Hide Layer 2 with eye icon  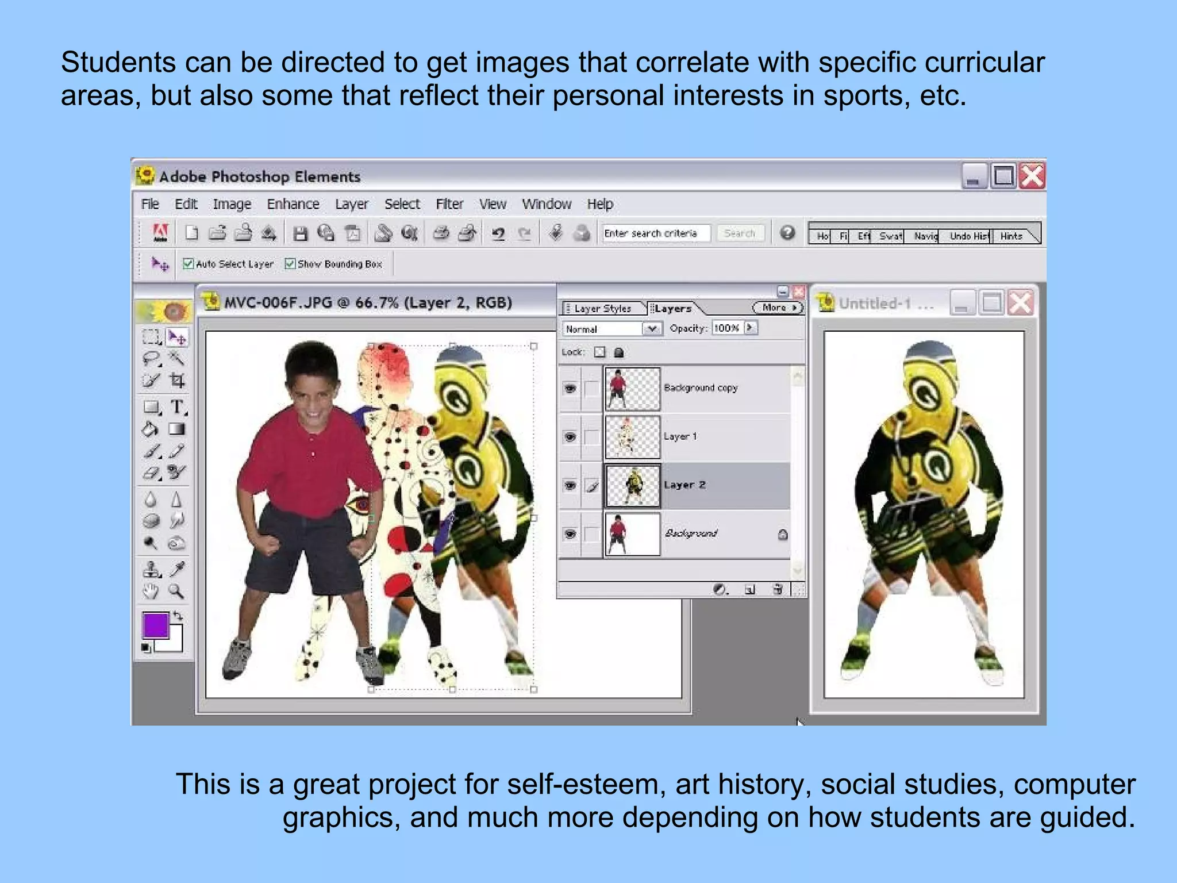(x=570, y=486)
